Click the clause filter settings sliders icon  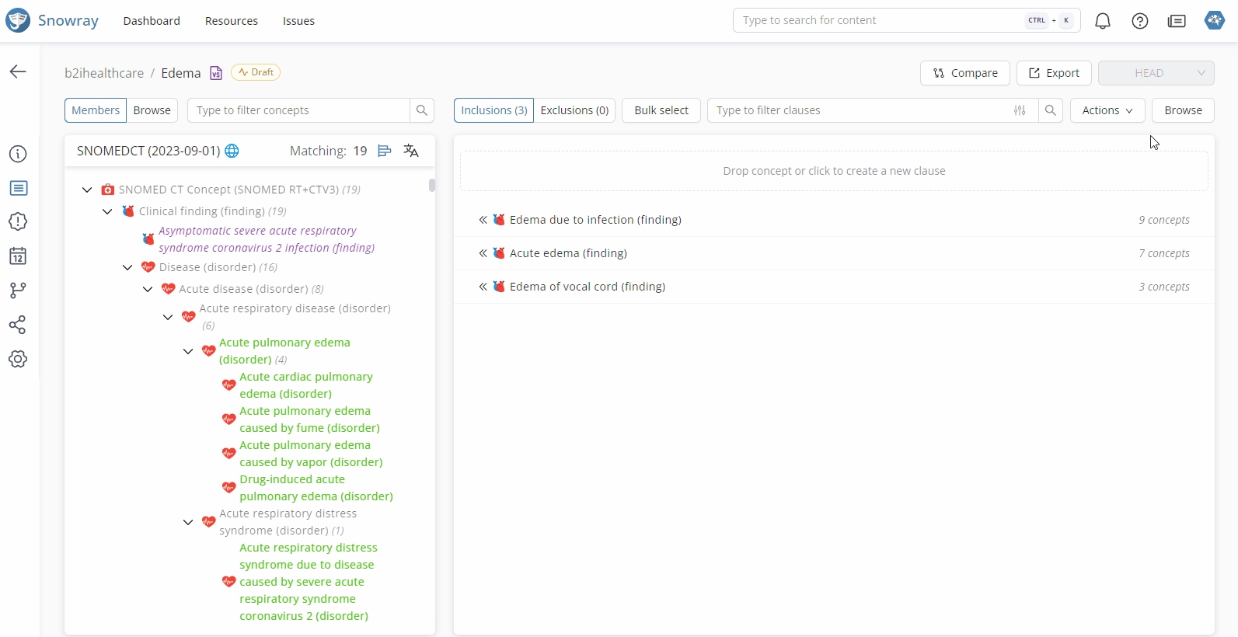tap(1020, 110)
